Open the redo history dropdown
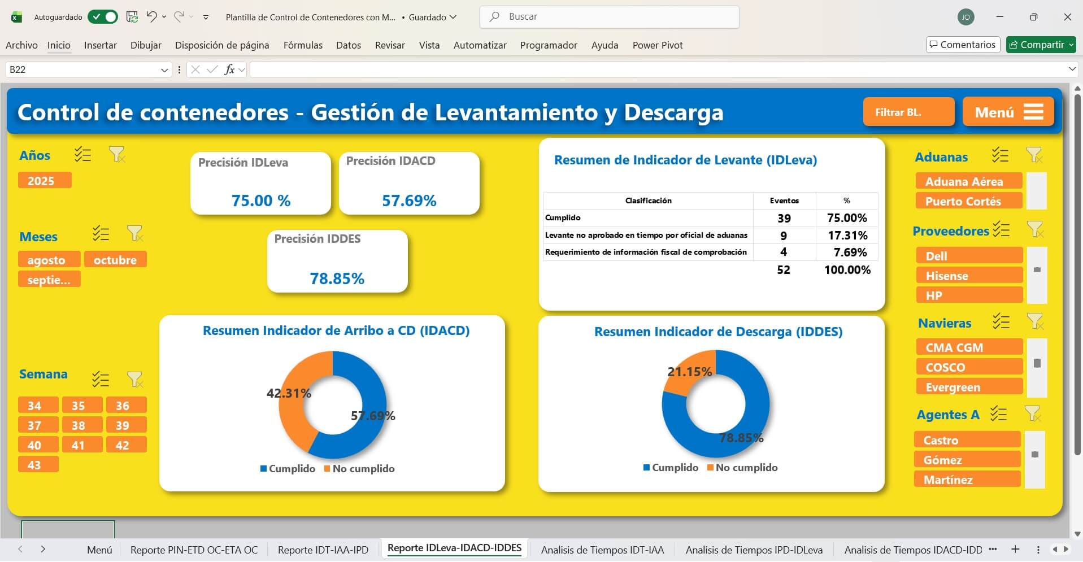 point(192,17)
